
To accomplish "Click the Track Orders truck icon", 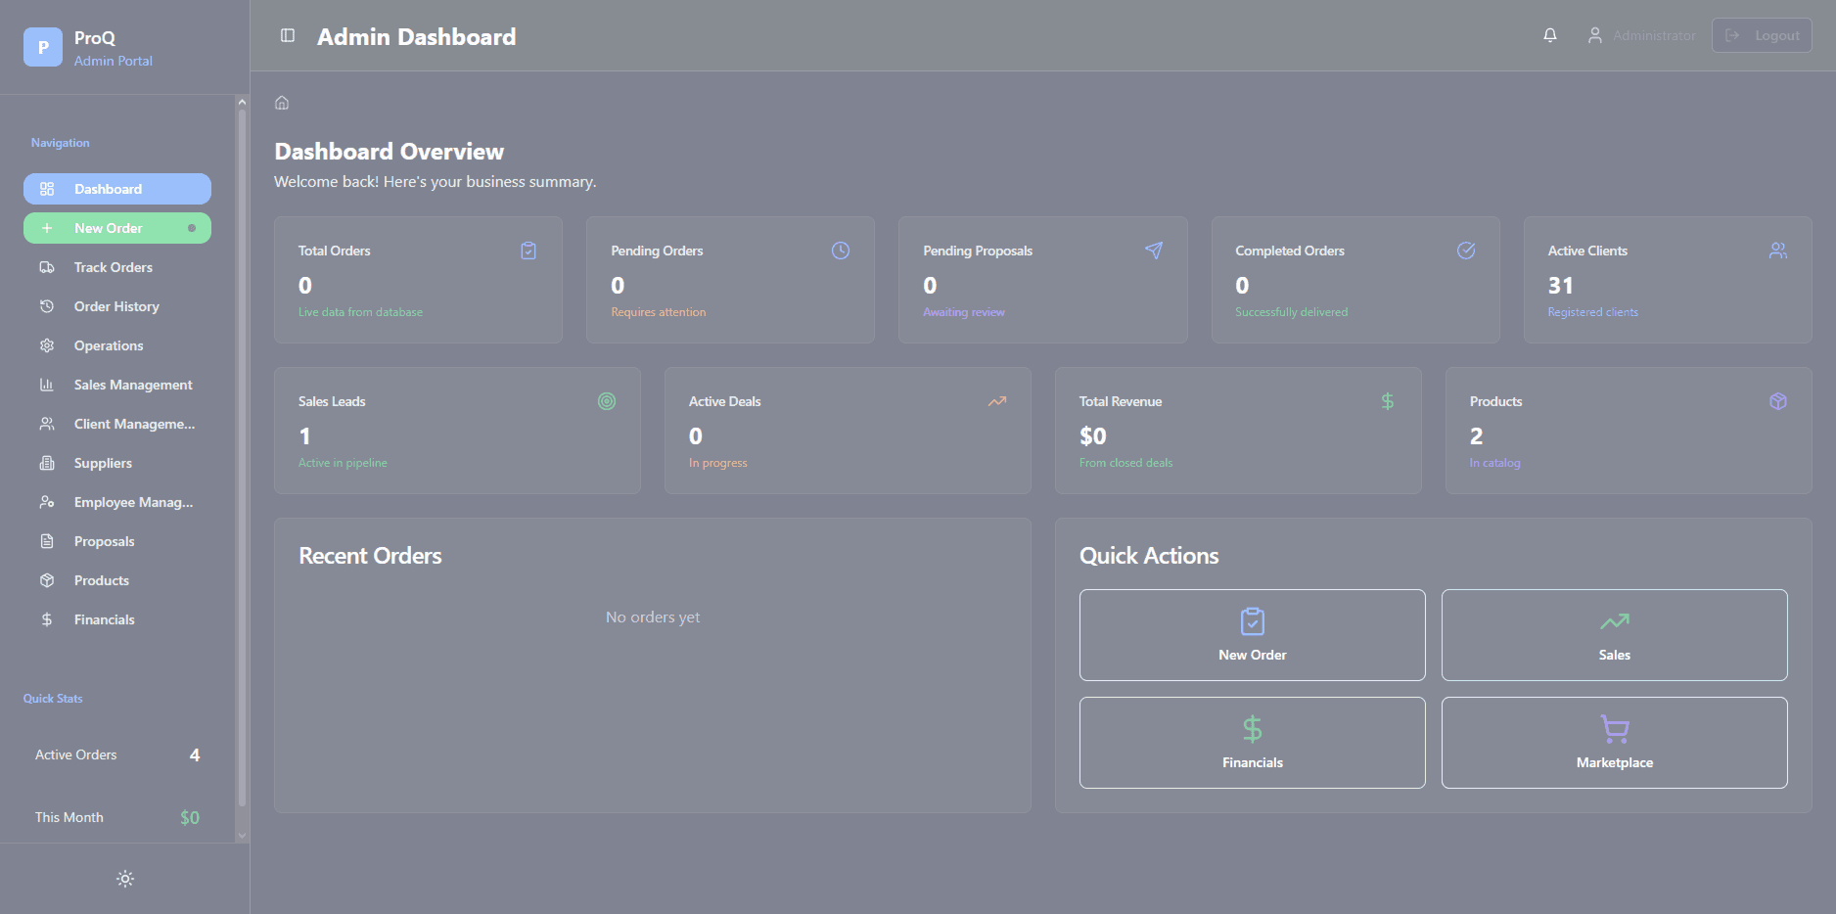I will (x=47, y=267).
